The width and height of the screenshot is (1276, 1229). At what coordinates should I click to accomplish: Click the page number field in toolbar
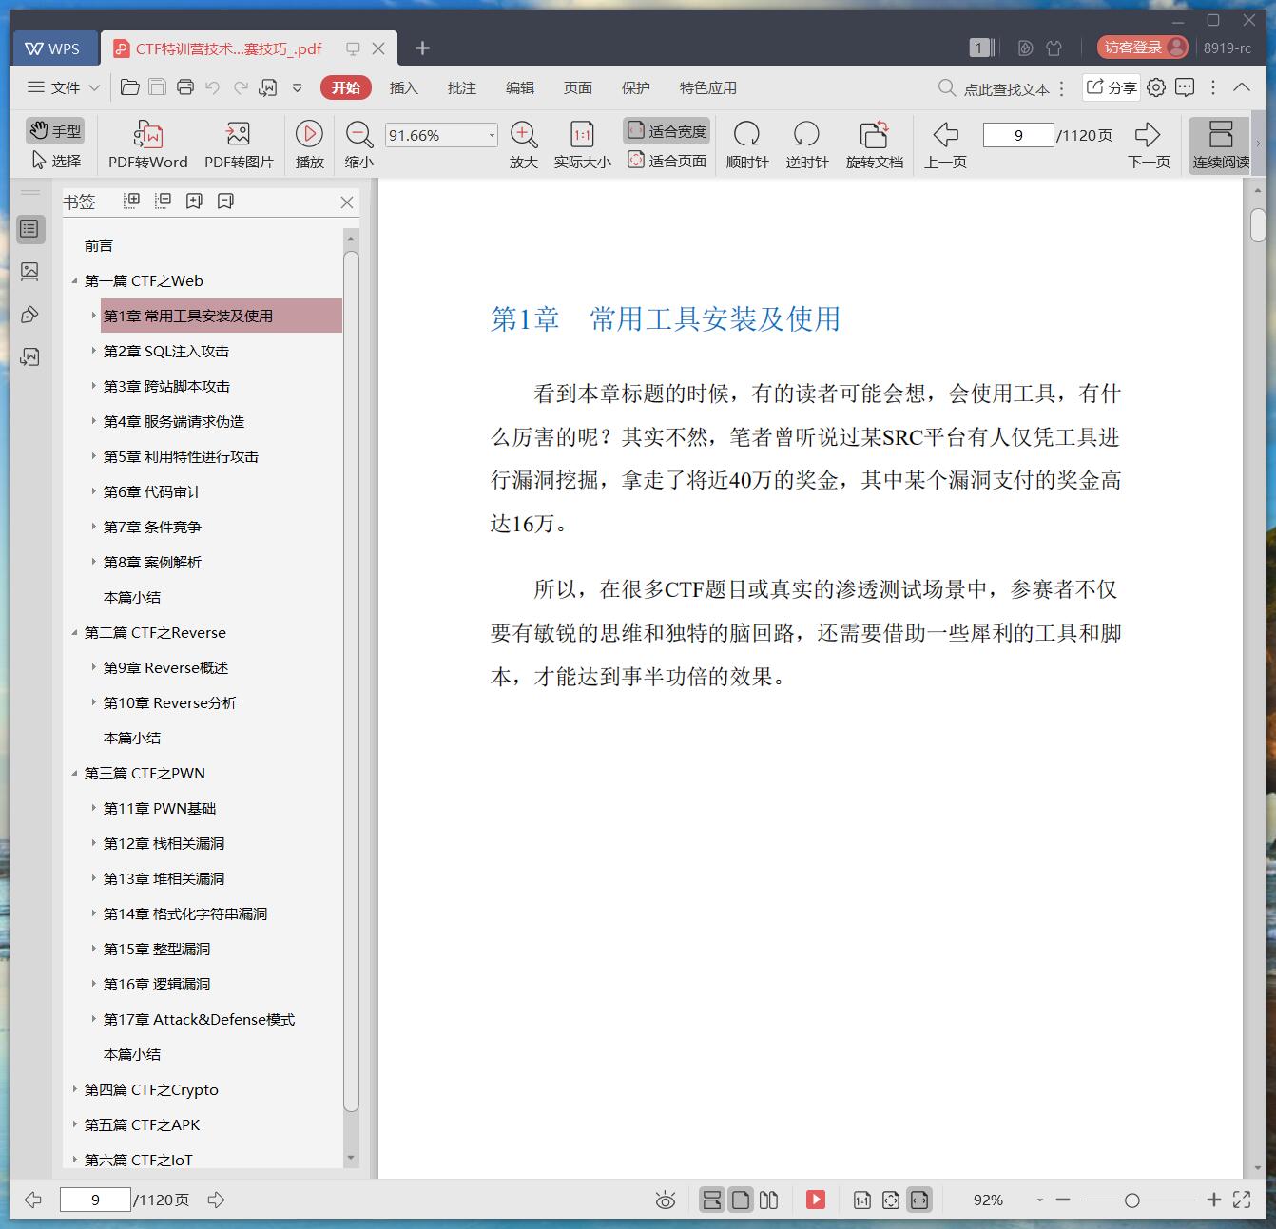(x=1018, y=135)
